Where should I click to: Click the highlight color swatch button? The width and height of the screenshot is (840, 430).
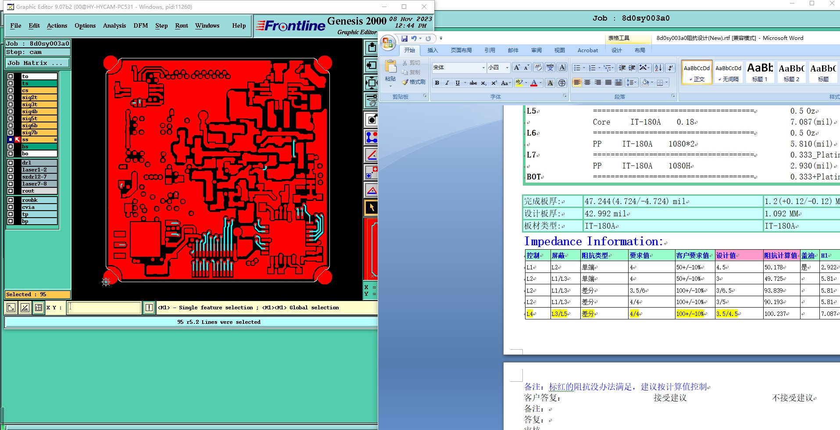point(519,83)
